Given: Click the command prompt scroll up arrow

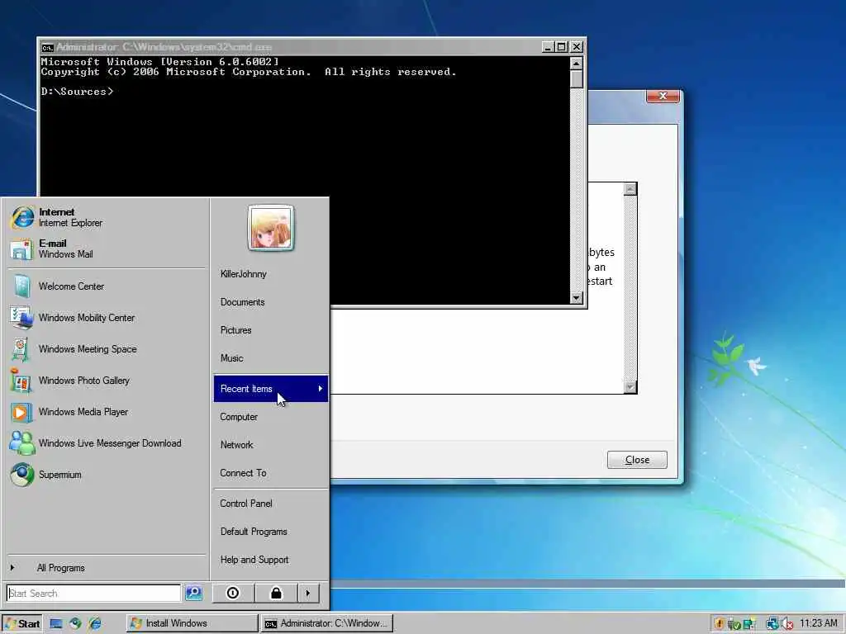Looking at the screenshot, I should click(x=576, y=64).
